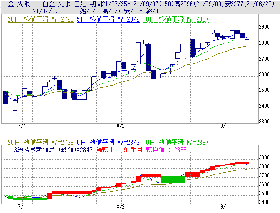Click the 20日 終値平滑 MA=2793 legend above candlestick chart
Screen dimensions: 280x213
tap(40, 19)
